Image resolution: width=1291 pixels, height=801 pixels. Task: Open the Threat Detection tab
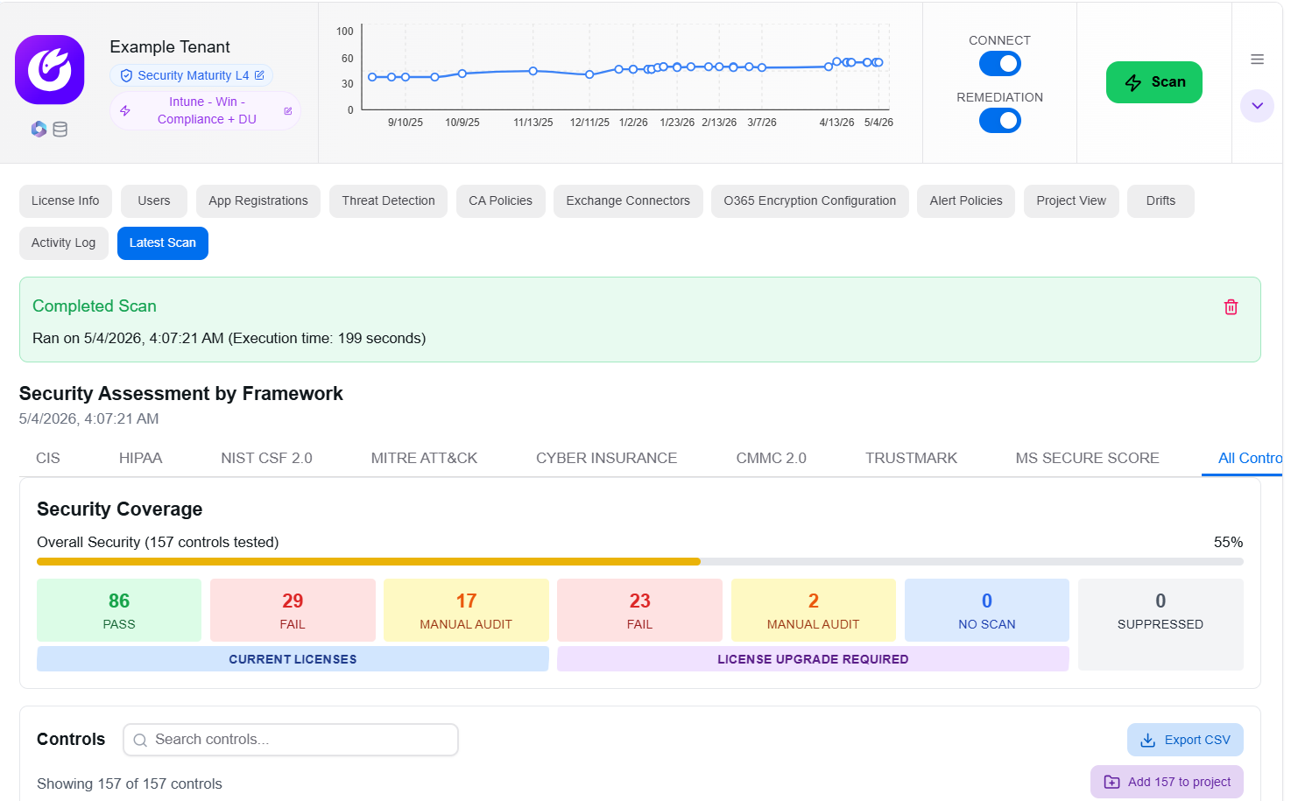388,201
